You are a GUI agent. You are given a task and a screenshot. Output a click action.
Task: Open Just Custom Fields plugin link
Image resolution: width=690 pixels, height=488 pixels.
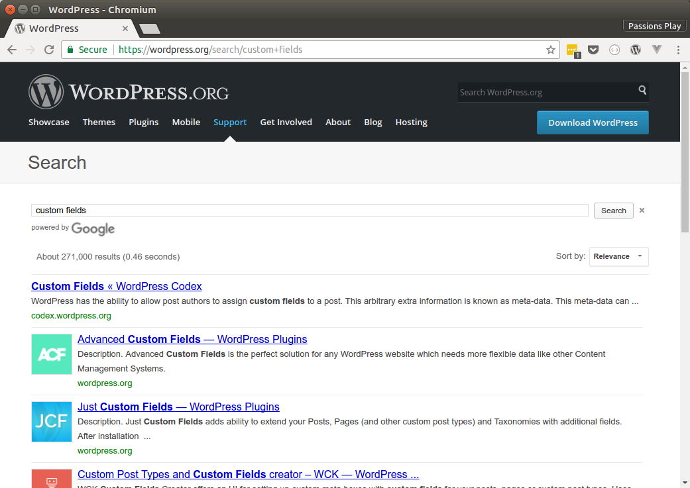point(179,407)
